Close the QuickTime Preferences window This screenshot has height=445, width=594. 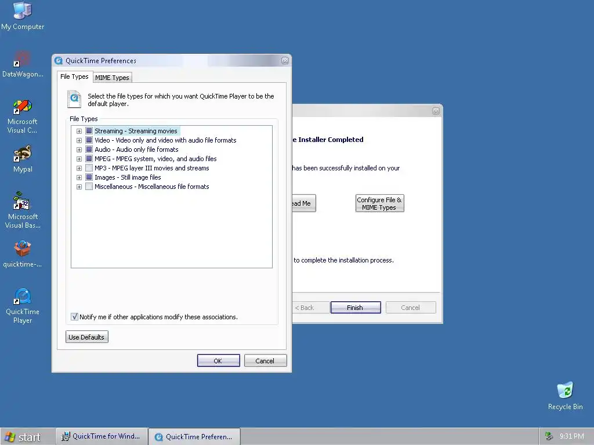[x=285, y=60]
